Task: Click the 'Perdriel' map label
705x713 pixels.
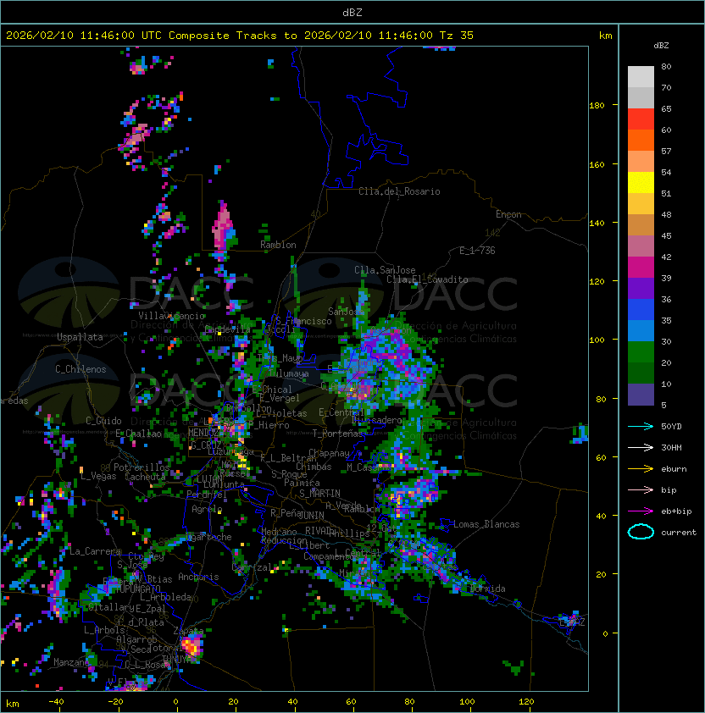Action: point(206,495)
